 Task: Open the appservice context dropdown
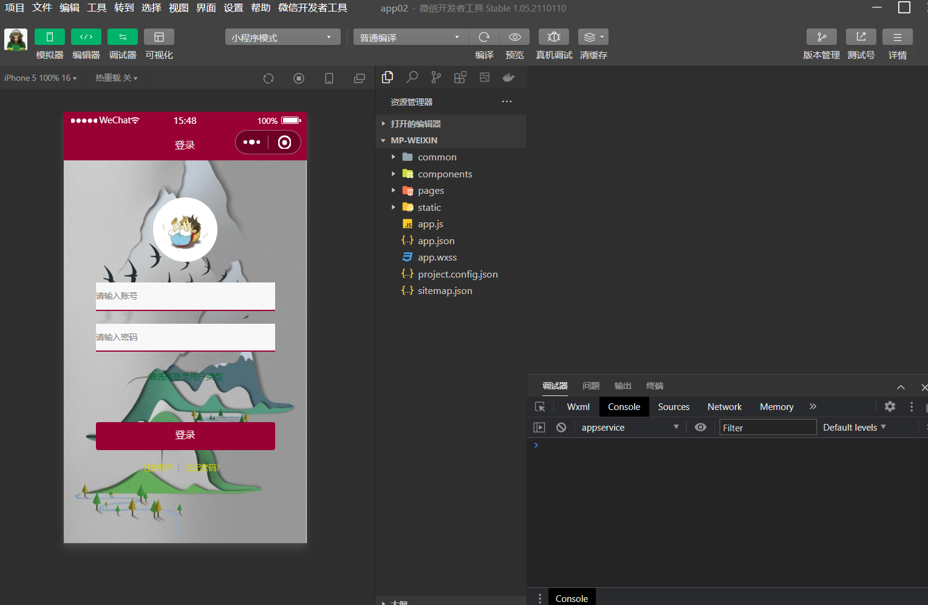(x=630, y=428)
